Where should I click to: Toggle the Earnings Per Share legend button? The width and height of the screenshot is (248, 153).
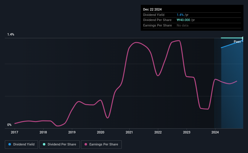(x=101, y=144)
